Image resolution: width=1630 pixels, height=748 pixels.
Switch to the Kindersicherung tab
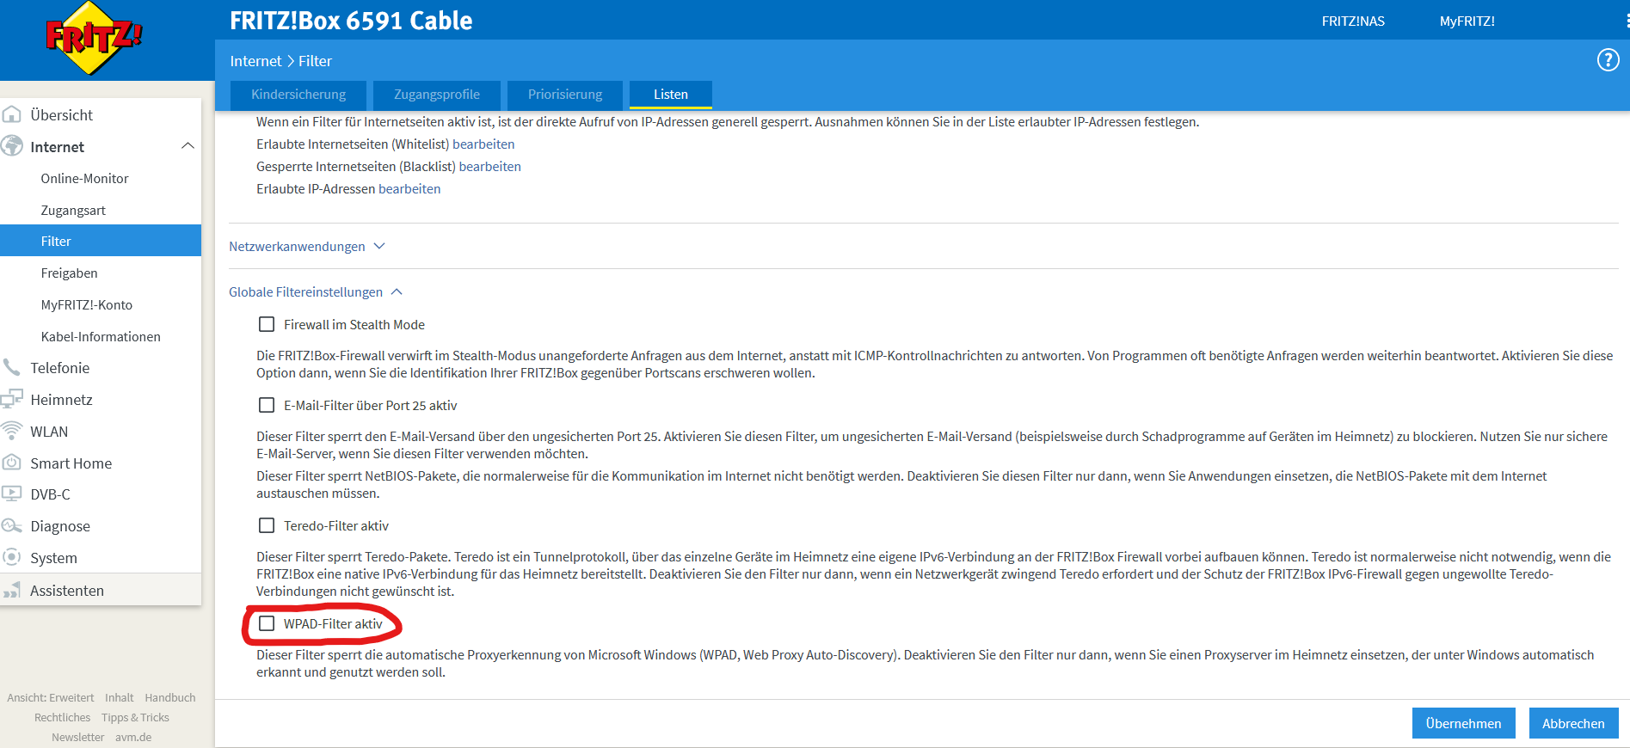(298, 95)
